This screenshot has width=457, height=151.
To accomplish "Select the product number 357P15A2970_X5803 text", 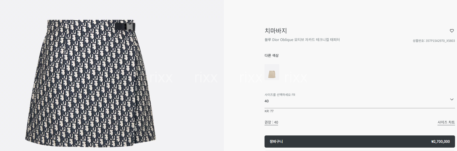I will pos(440,41).
